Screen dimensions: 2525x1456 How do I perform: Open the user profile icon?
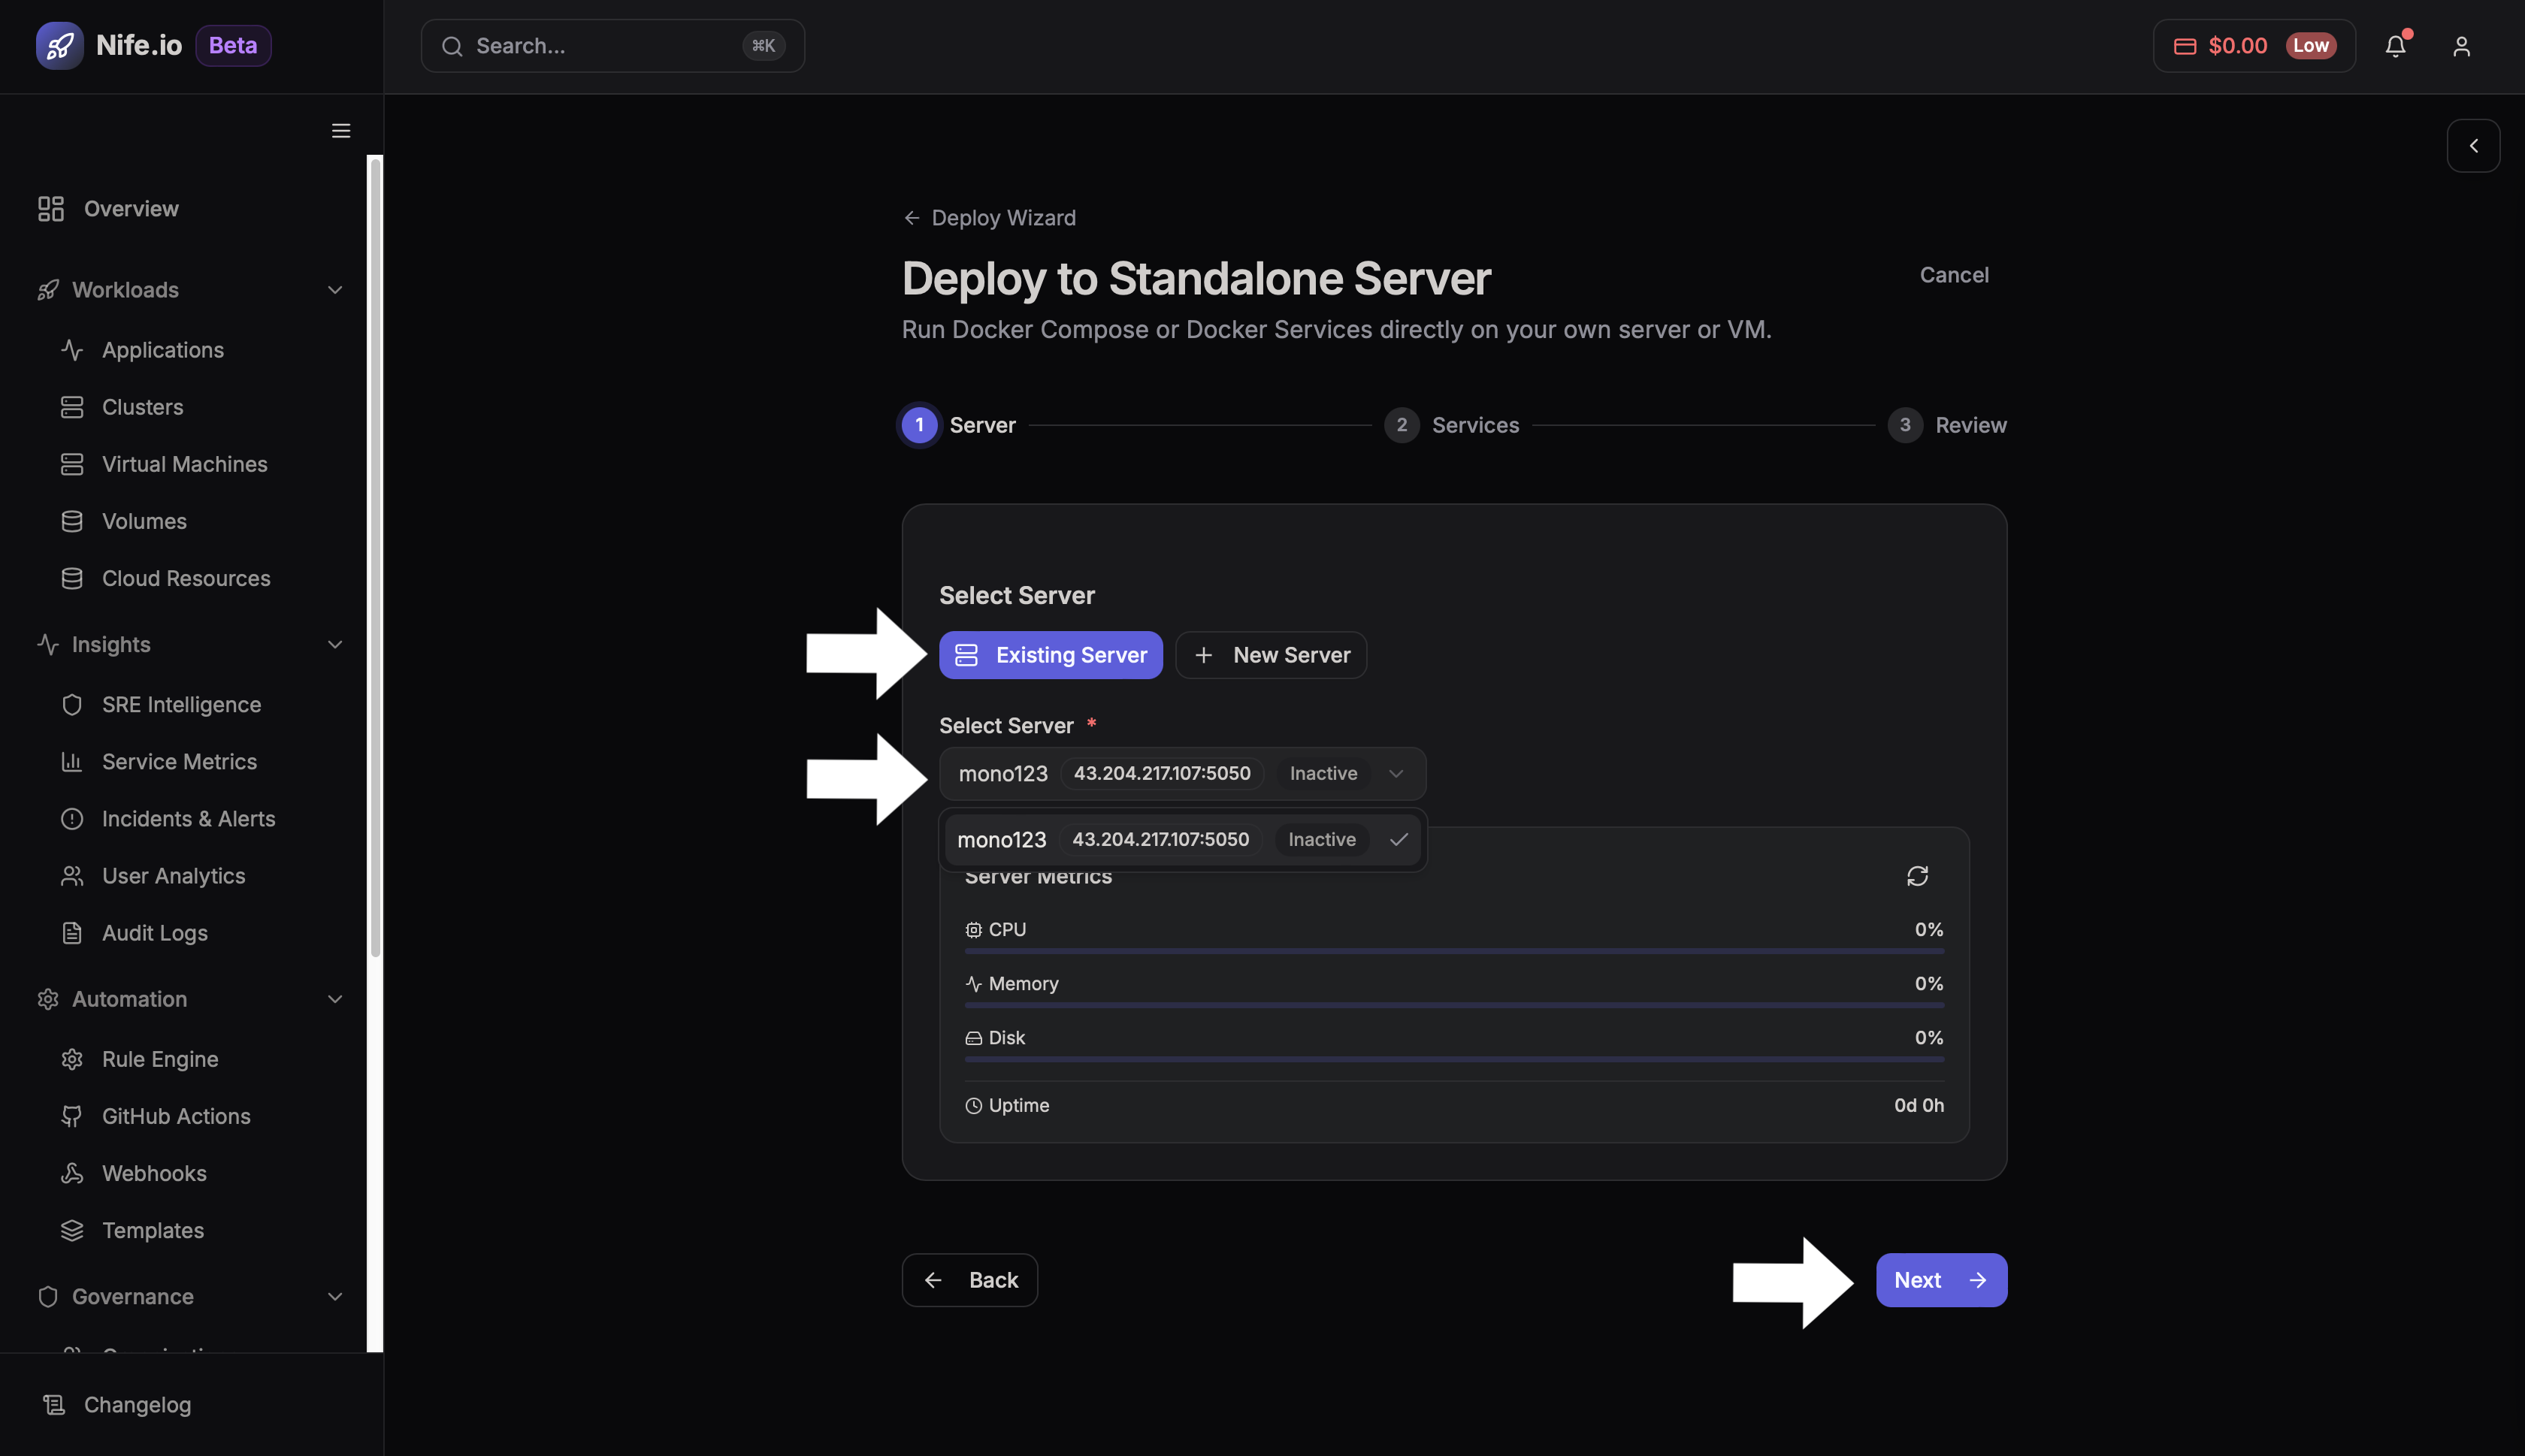(x=2461, y=45)
